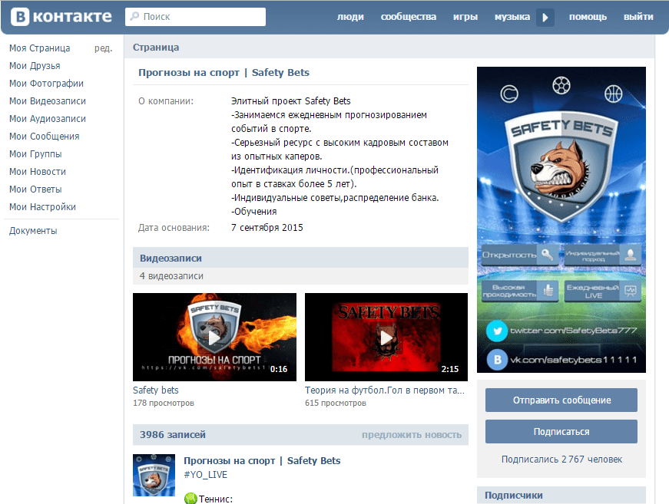Click the Twitter bird icon on the banner
The width and height of the screenshot is (669, 504).
pos(497,331)
